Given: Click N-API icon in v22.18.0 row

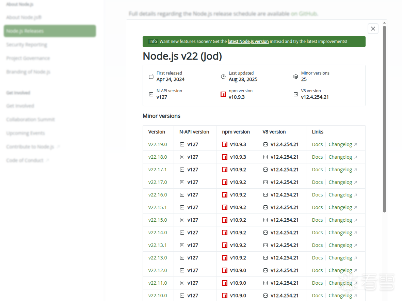Looking at the screenshot, I should click(x=182, y=157).
